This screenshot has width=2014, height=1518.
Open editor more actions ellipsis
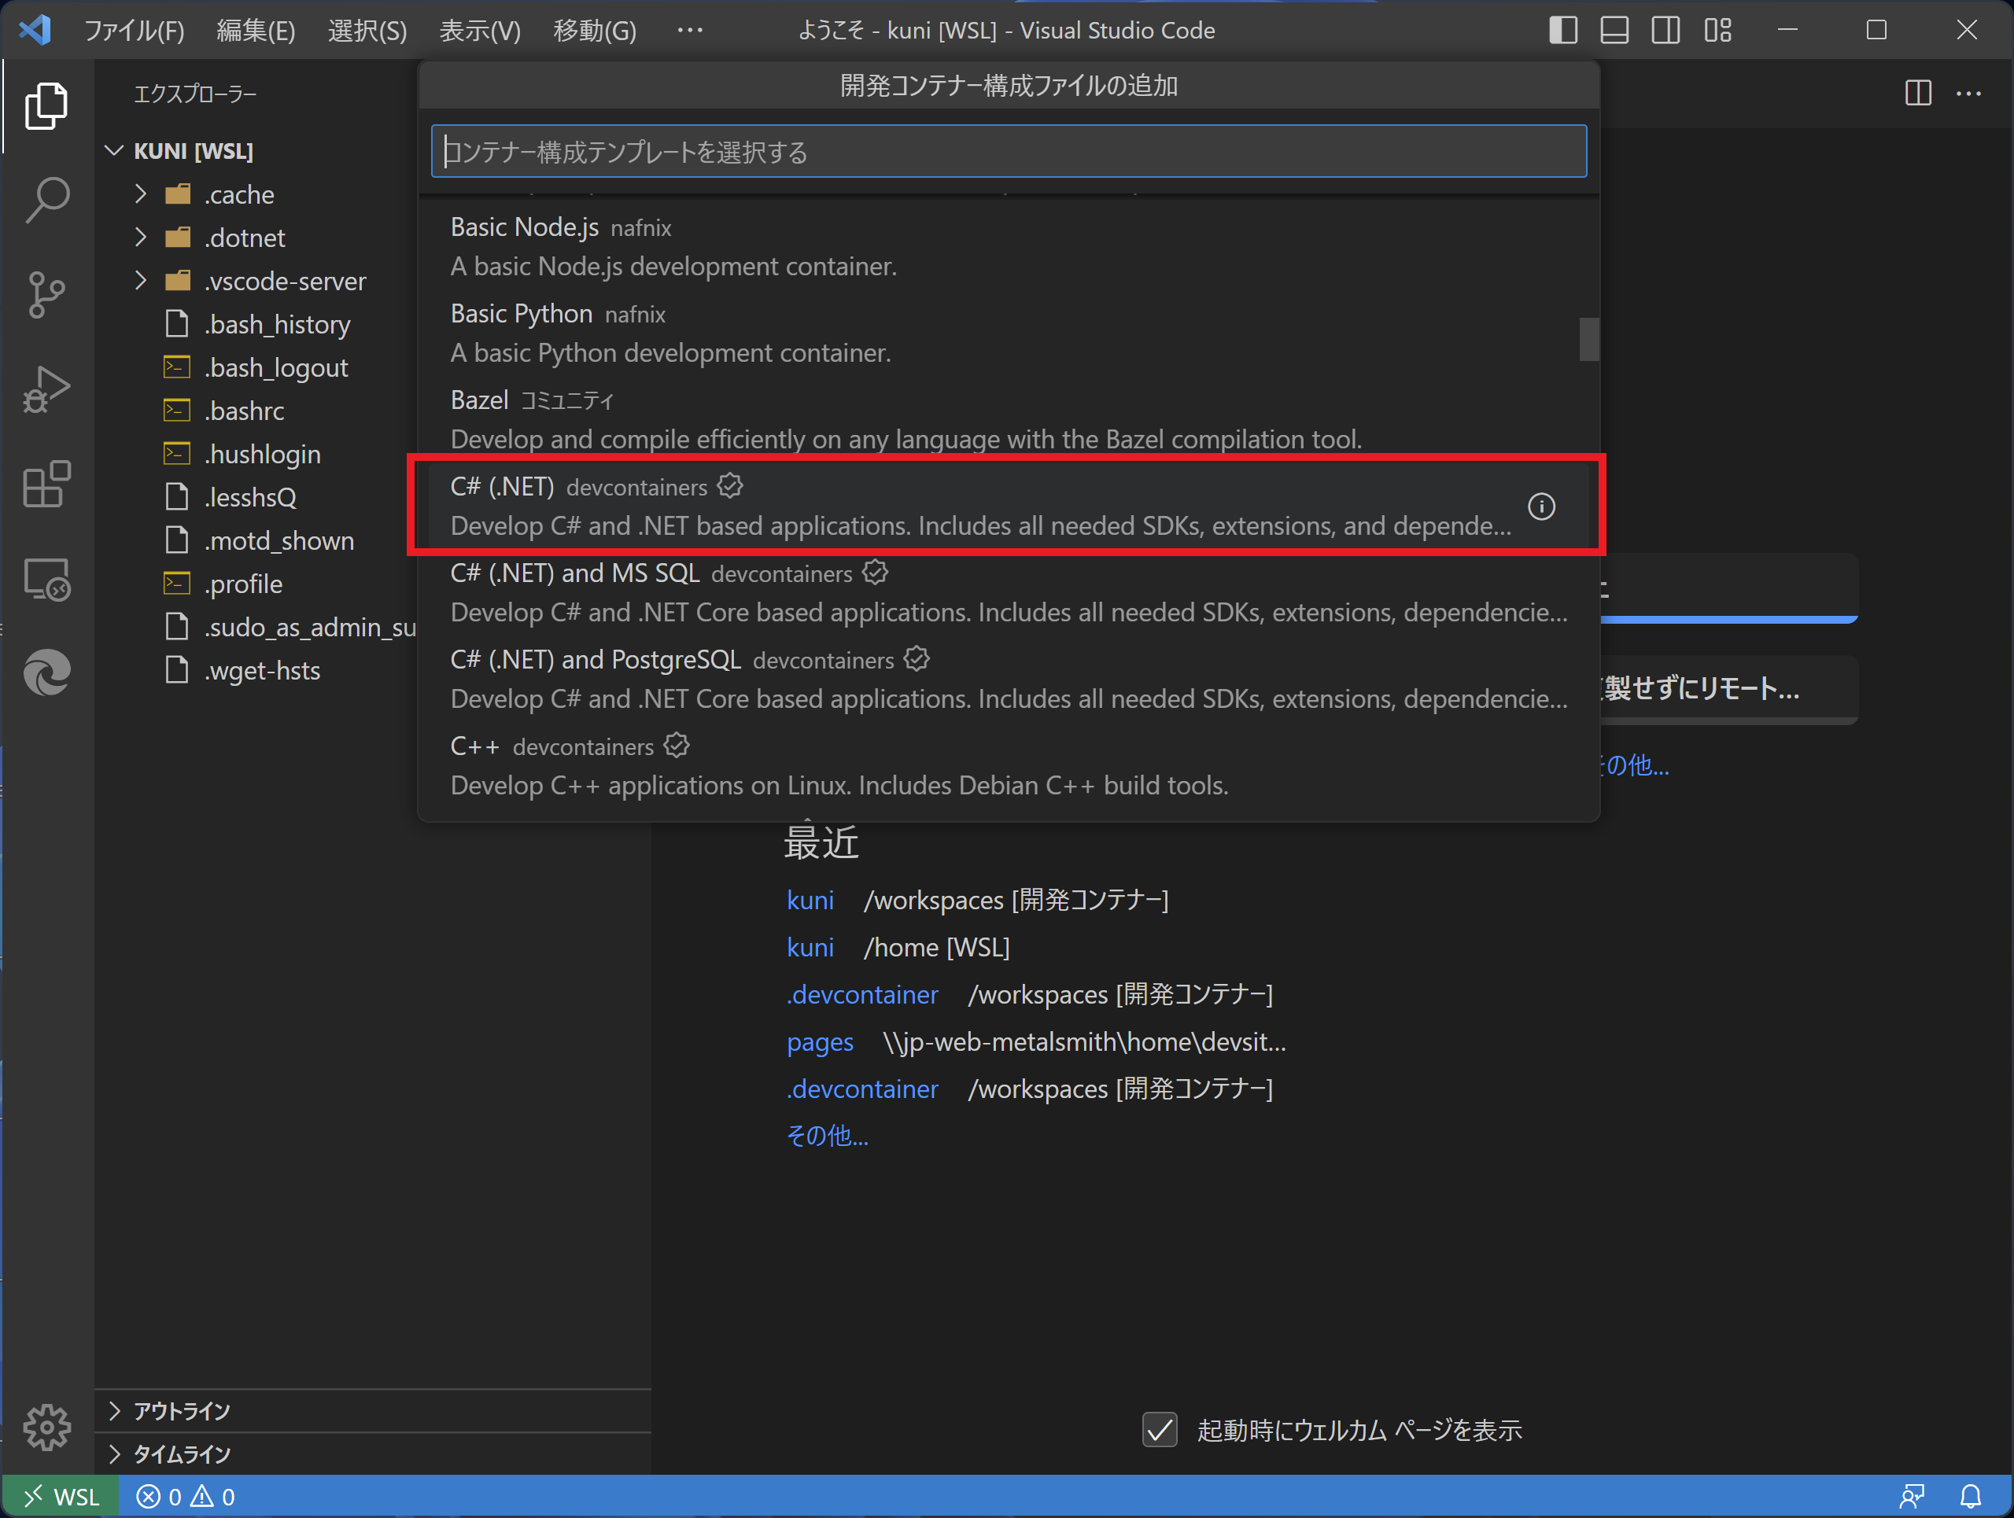(x=1969, y=93)
